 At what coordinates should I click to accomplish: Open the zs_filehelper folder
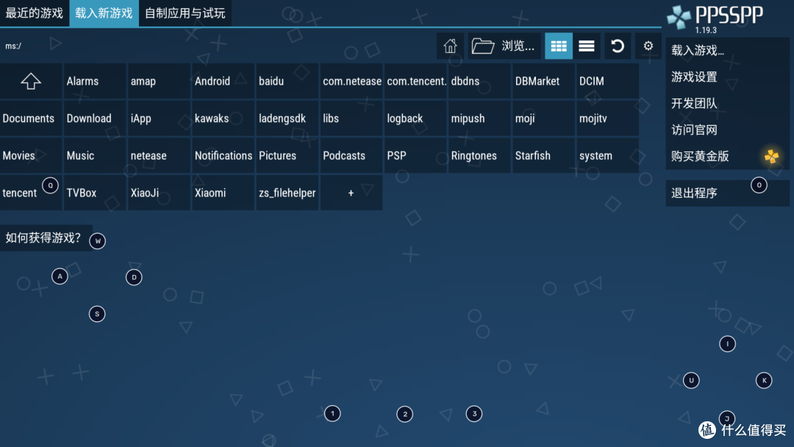[x=287, y=193]
